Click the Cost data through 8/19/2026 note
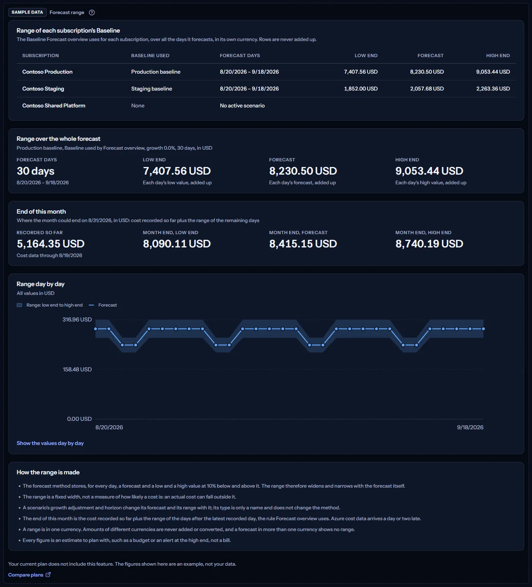Image resolution: width=532 pixels, height=587 pixels. point(49,255)
